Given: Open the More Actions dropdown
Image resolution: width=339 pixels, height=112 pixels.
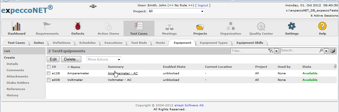Looking at the screenshot, I should 104,59.
